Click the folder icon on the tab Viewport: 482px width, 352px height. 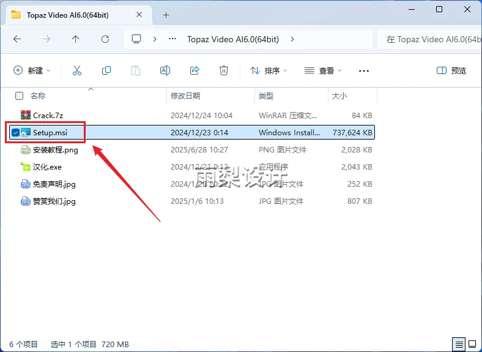(16, 15)
